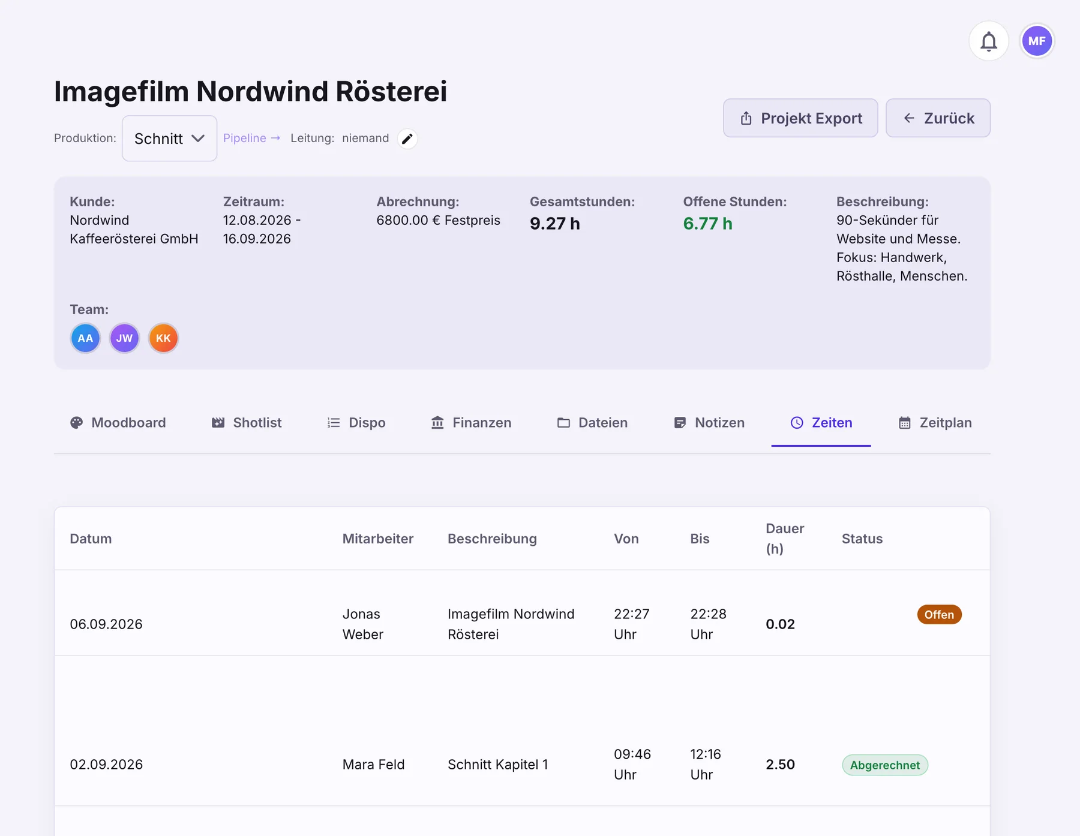Click the Mitarbeiter column header
1080x836 pixels.
pos(378,539)
